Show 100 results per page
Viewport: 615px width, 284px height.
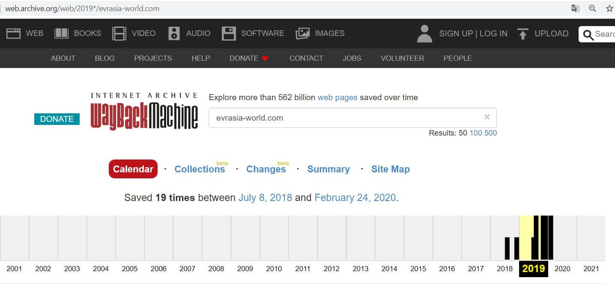(x=476, y=133)
